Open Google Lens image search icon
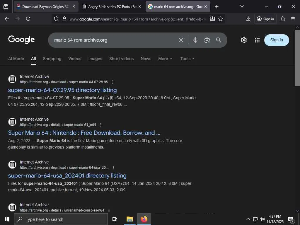This screenshot has height=225, width=300. pos(207,40)
